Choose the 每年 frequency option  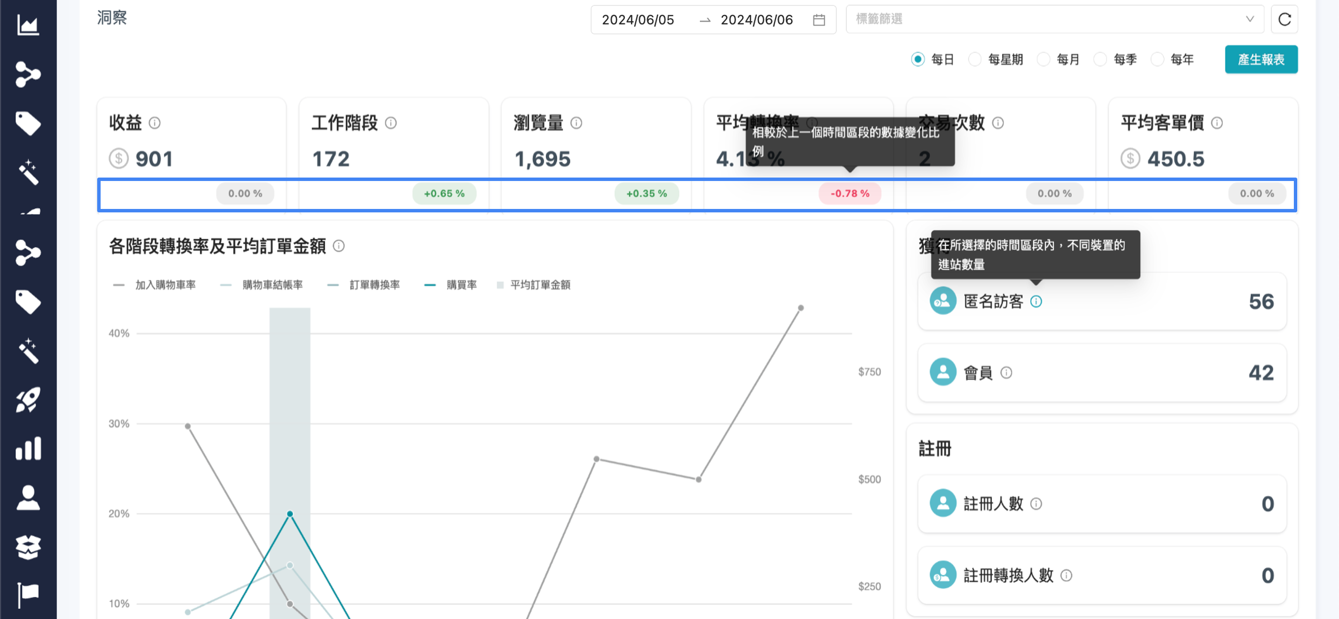tap(1157, 59)
